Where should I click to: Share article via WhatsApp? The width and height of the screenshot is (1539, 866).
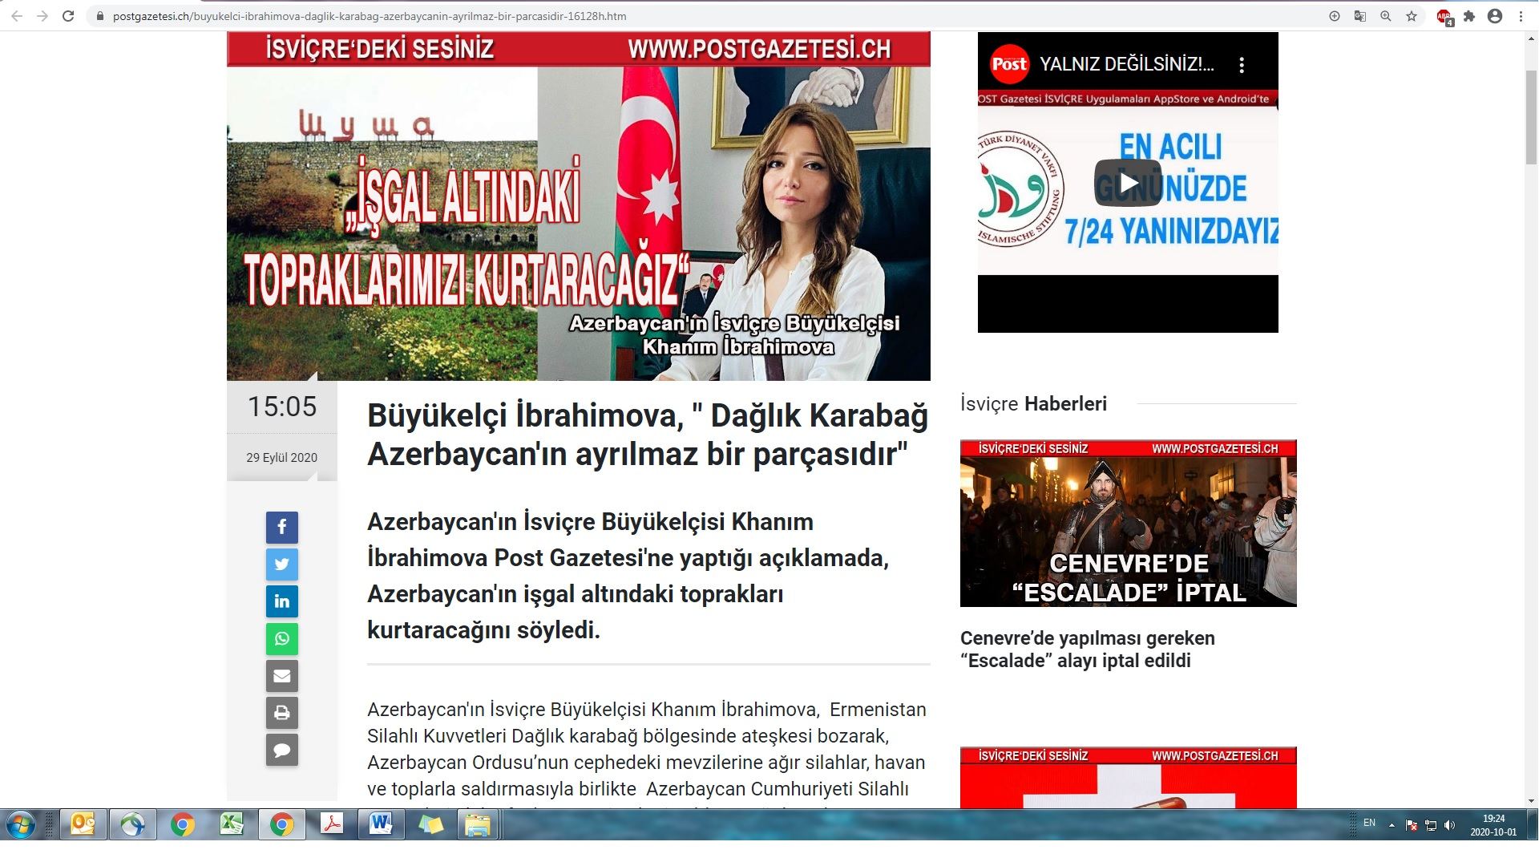[x=282, y=639]
